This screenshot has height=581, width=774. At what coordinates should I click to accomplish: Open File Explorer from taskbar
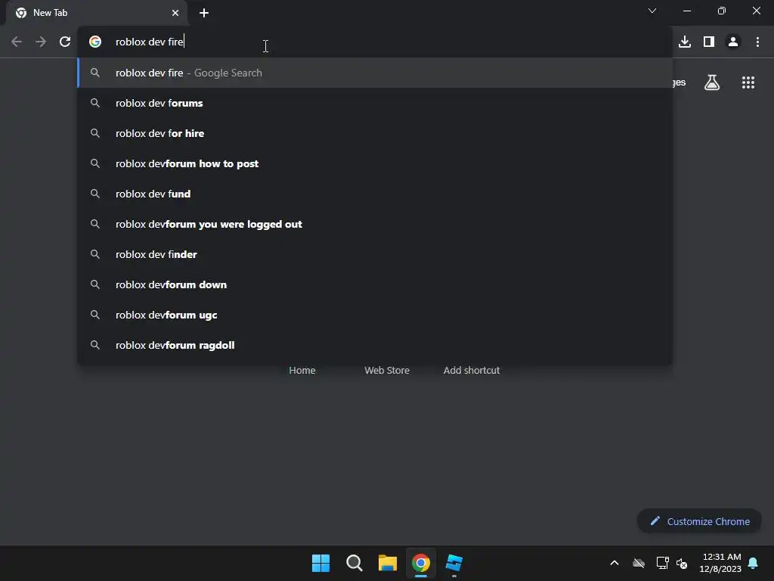(388, 563)
